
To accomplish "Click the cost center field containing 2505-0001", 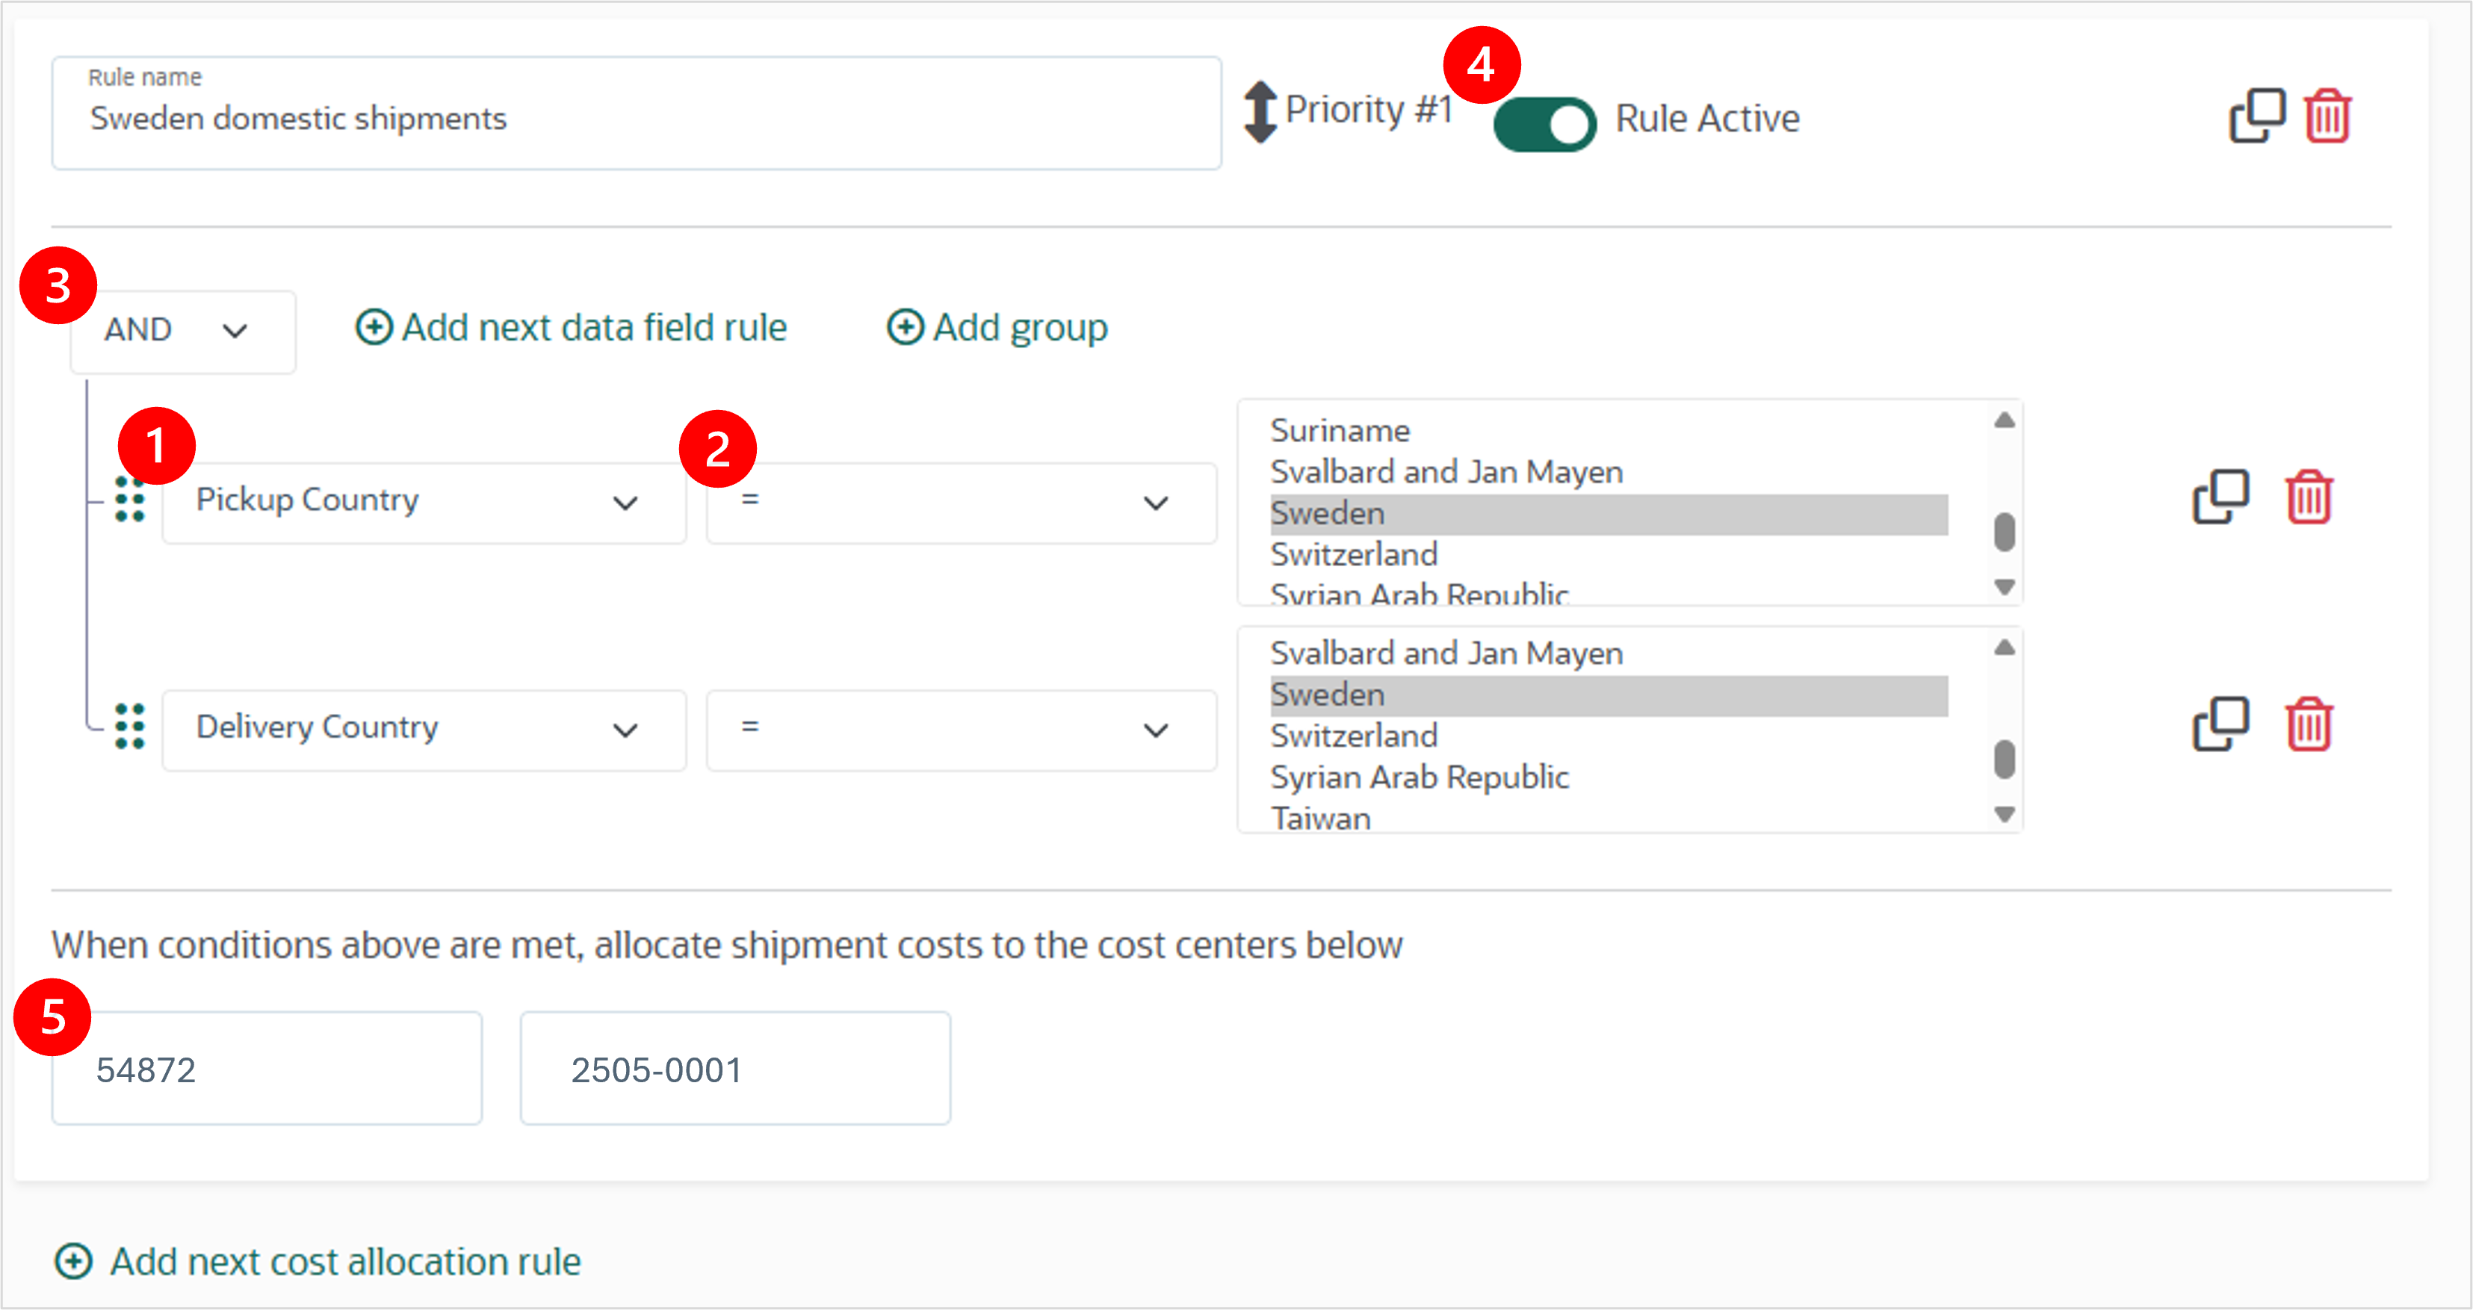I will pyautogui.click(x=735, y=1068).
